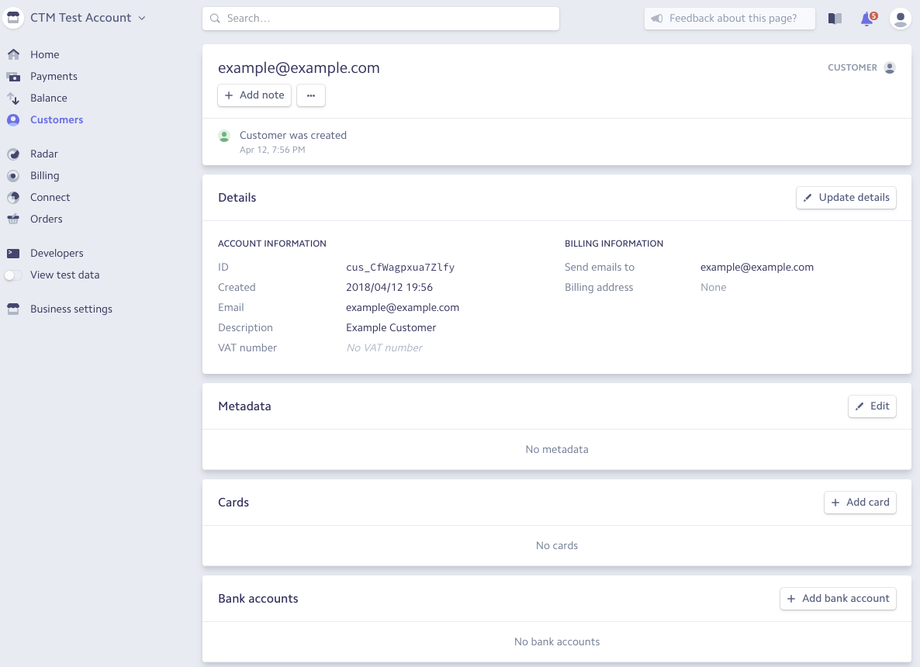Click the Add bank account button
920x667 pixels.
pyautogui.click(x=838, y=599)
